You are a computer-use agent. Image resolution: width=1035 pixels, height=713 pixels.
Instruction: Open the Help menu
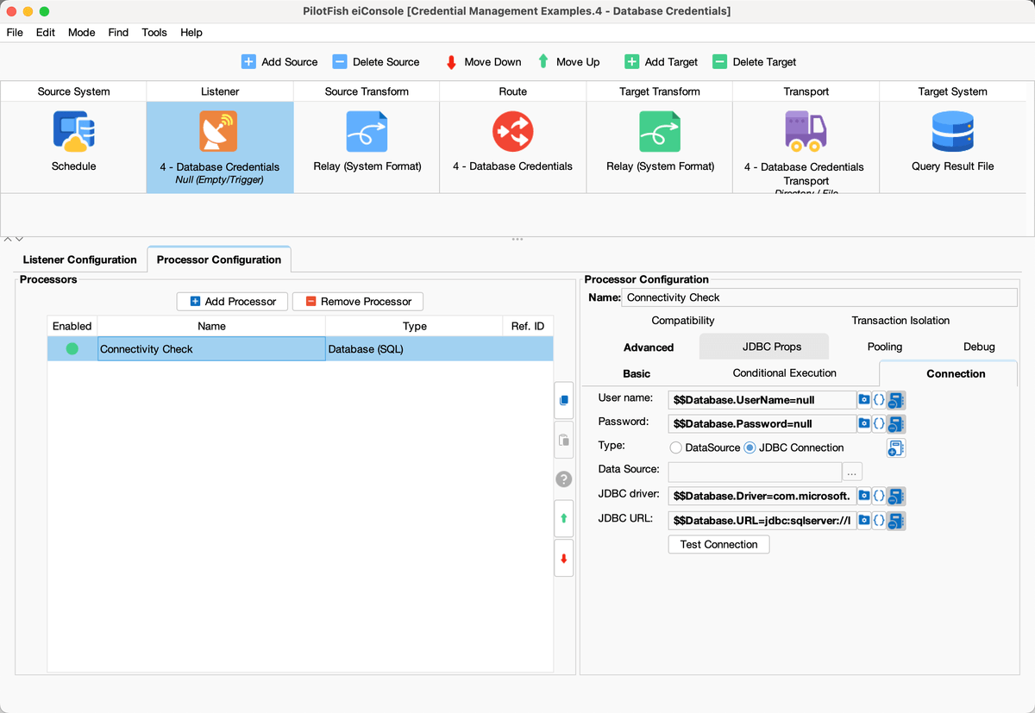(x=191, y=33)
